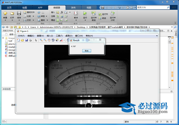Screen dimensions: 179x125
Task: Select the Zoom In tool in Figure 1
Action: point(41,40)
